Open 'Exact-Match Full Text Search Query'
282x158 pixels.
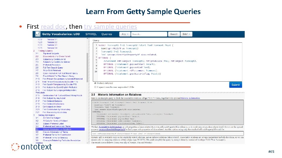pyautogui.click(x=58, y=76)
